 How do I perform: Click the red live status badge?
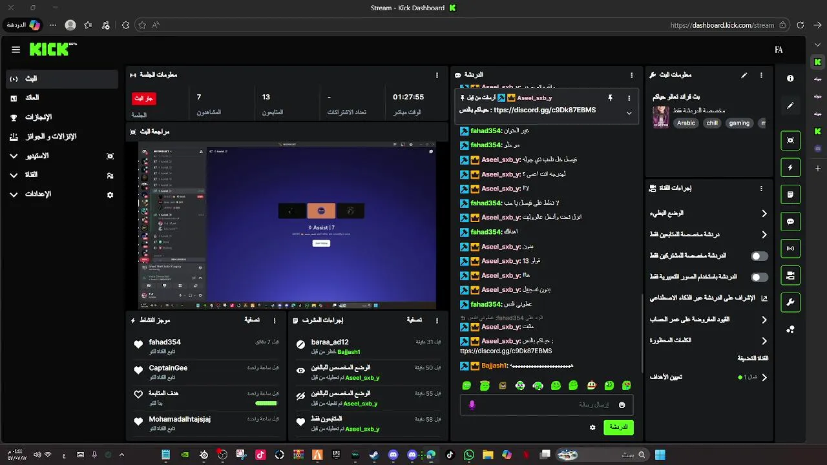(144, 98)
